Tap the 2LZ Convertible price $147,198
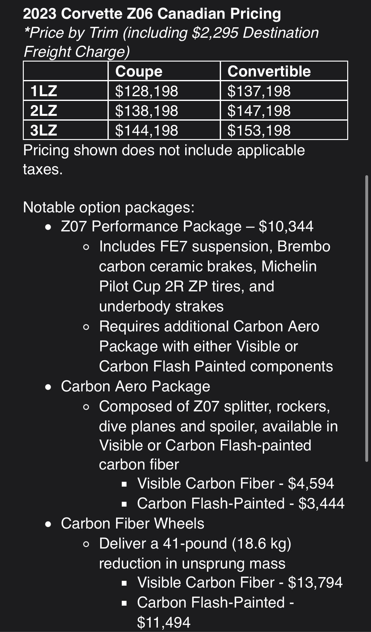The image size is (371, 632). 259,111
